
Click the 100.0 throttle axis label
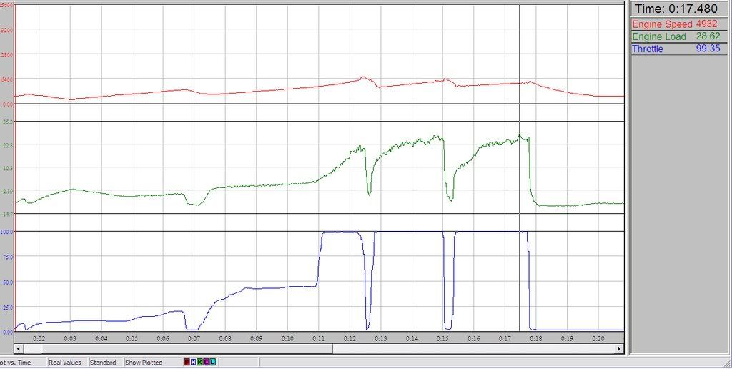[x=7, y=231]
